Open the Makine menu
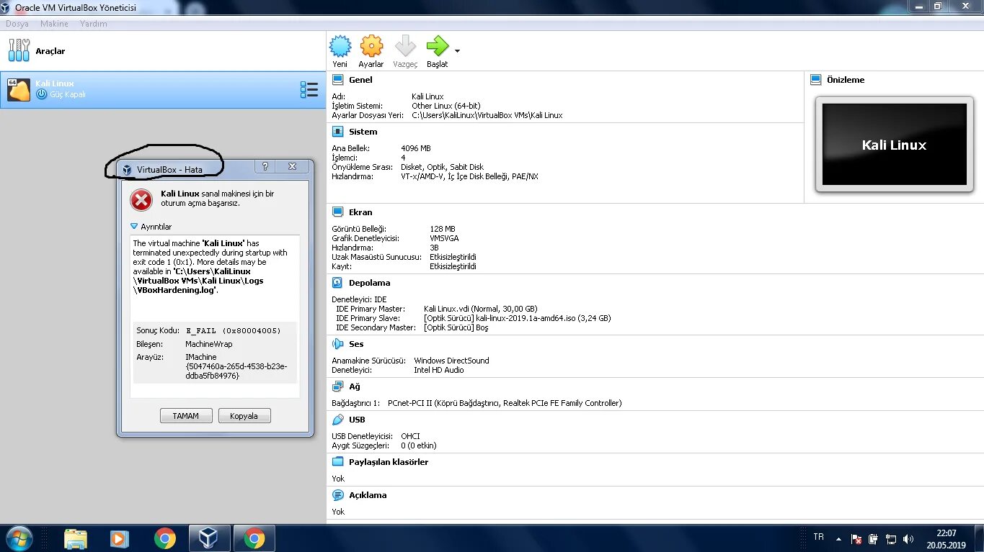 pos(54,24)
